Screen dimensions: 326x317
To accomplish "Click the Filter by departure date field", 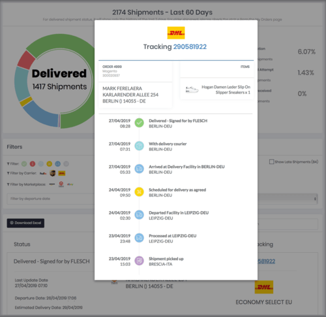I will [x=51, y=199].
